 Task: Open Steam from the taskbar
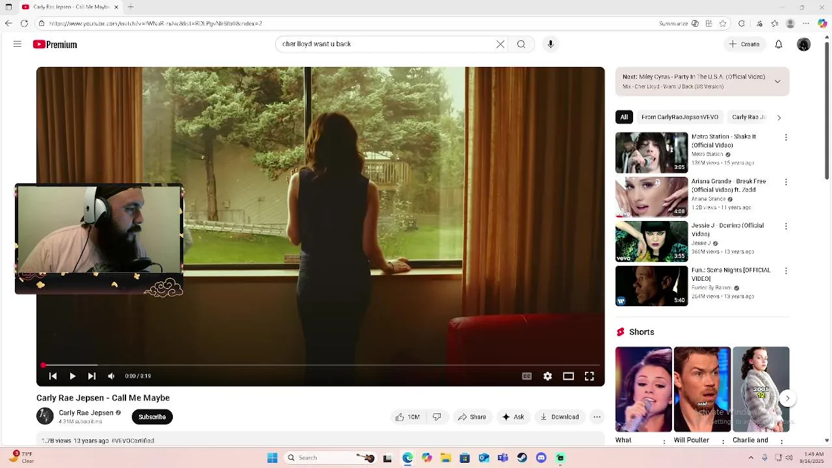522,458
